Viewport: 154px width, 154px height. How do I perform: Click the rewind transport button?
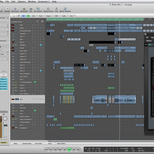click(x=55, y=149)
